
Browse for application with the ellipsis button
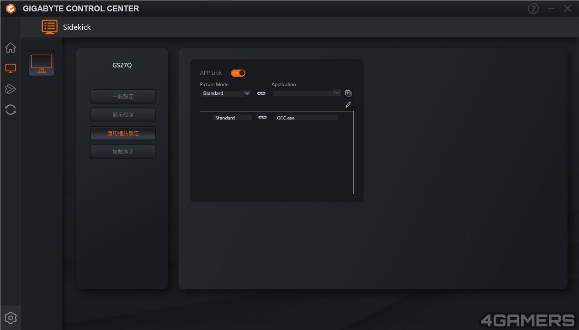tap(337, 93)
